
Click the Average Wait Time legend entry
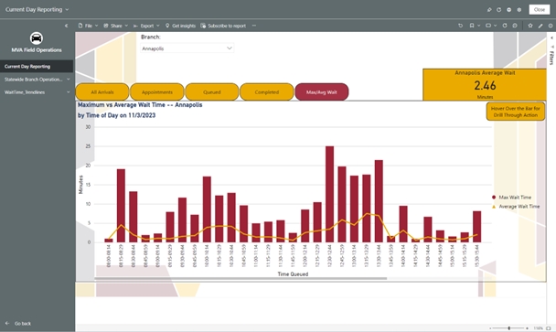pyautogui.click(x=516, y=206)
